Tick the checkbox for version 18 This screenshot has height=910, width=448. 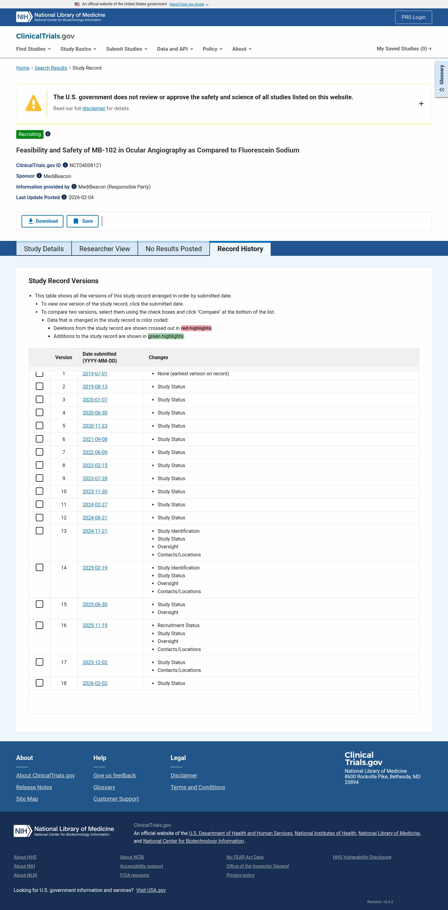40,683
